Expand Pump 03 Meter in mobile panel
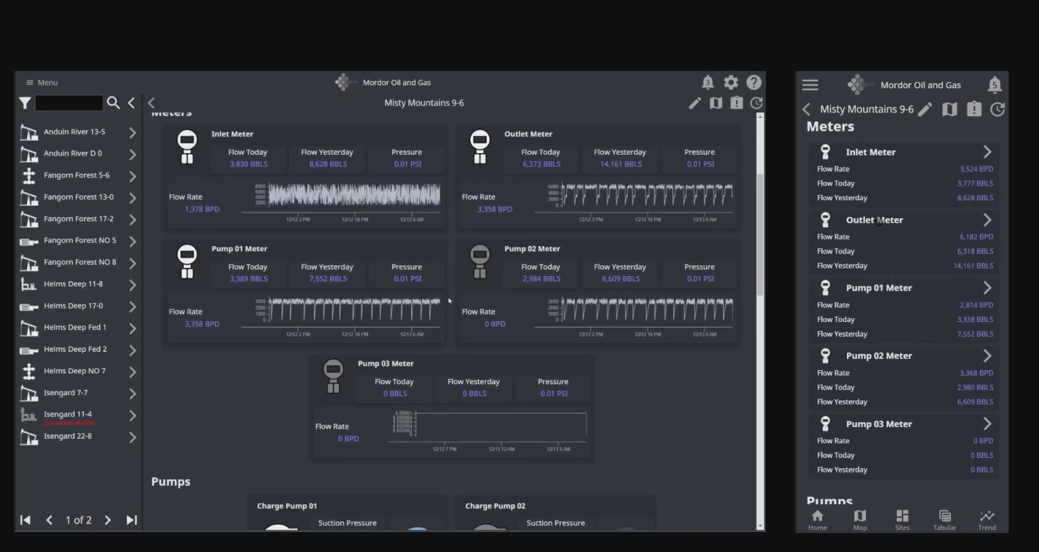The image size is (1039, 552). coord(987,424)
